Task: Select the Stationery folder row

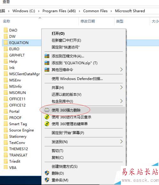Action: pos(18,137)
